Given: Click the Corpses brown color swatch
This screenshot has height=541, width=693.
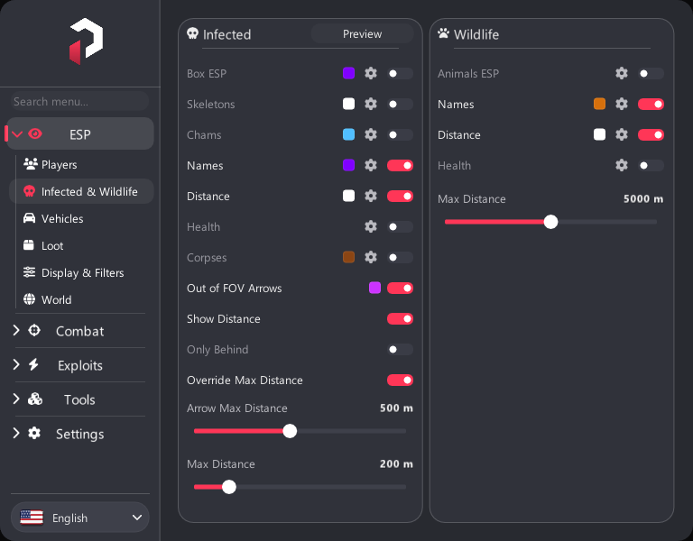Looking at the screenshot, I should [x=348, y=257].
